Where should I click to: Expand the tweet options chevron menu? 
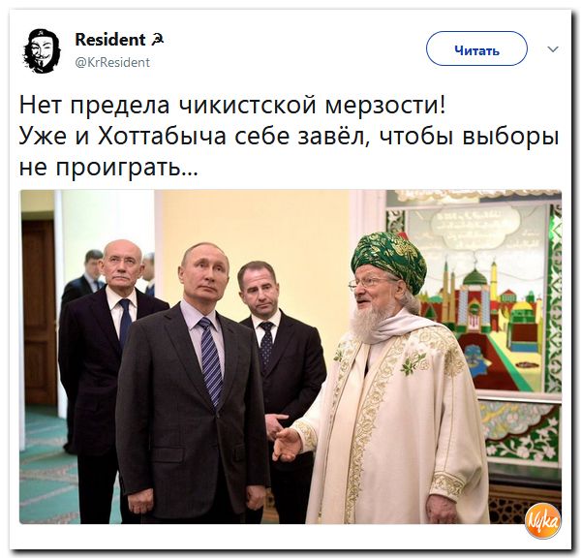pyautogui.click(x=553, y=49)
